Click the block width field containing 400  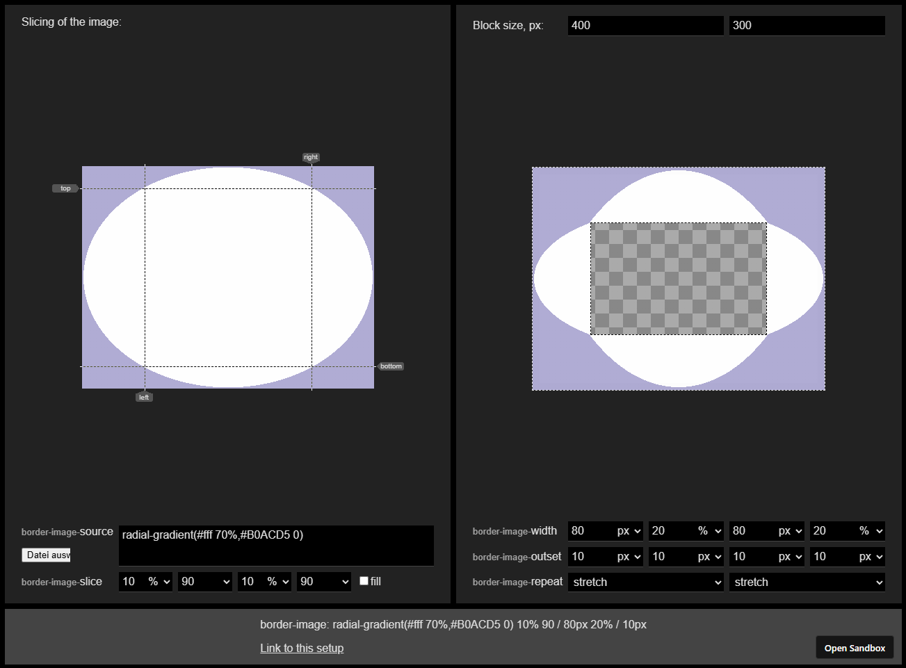645,25
